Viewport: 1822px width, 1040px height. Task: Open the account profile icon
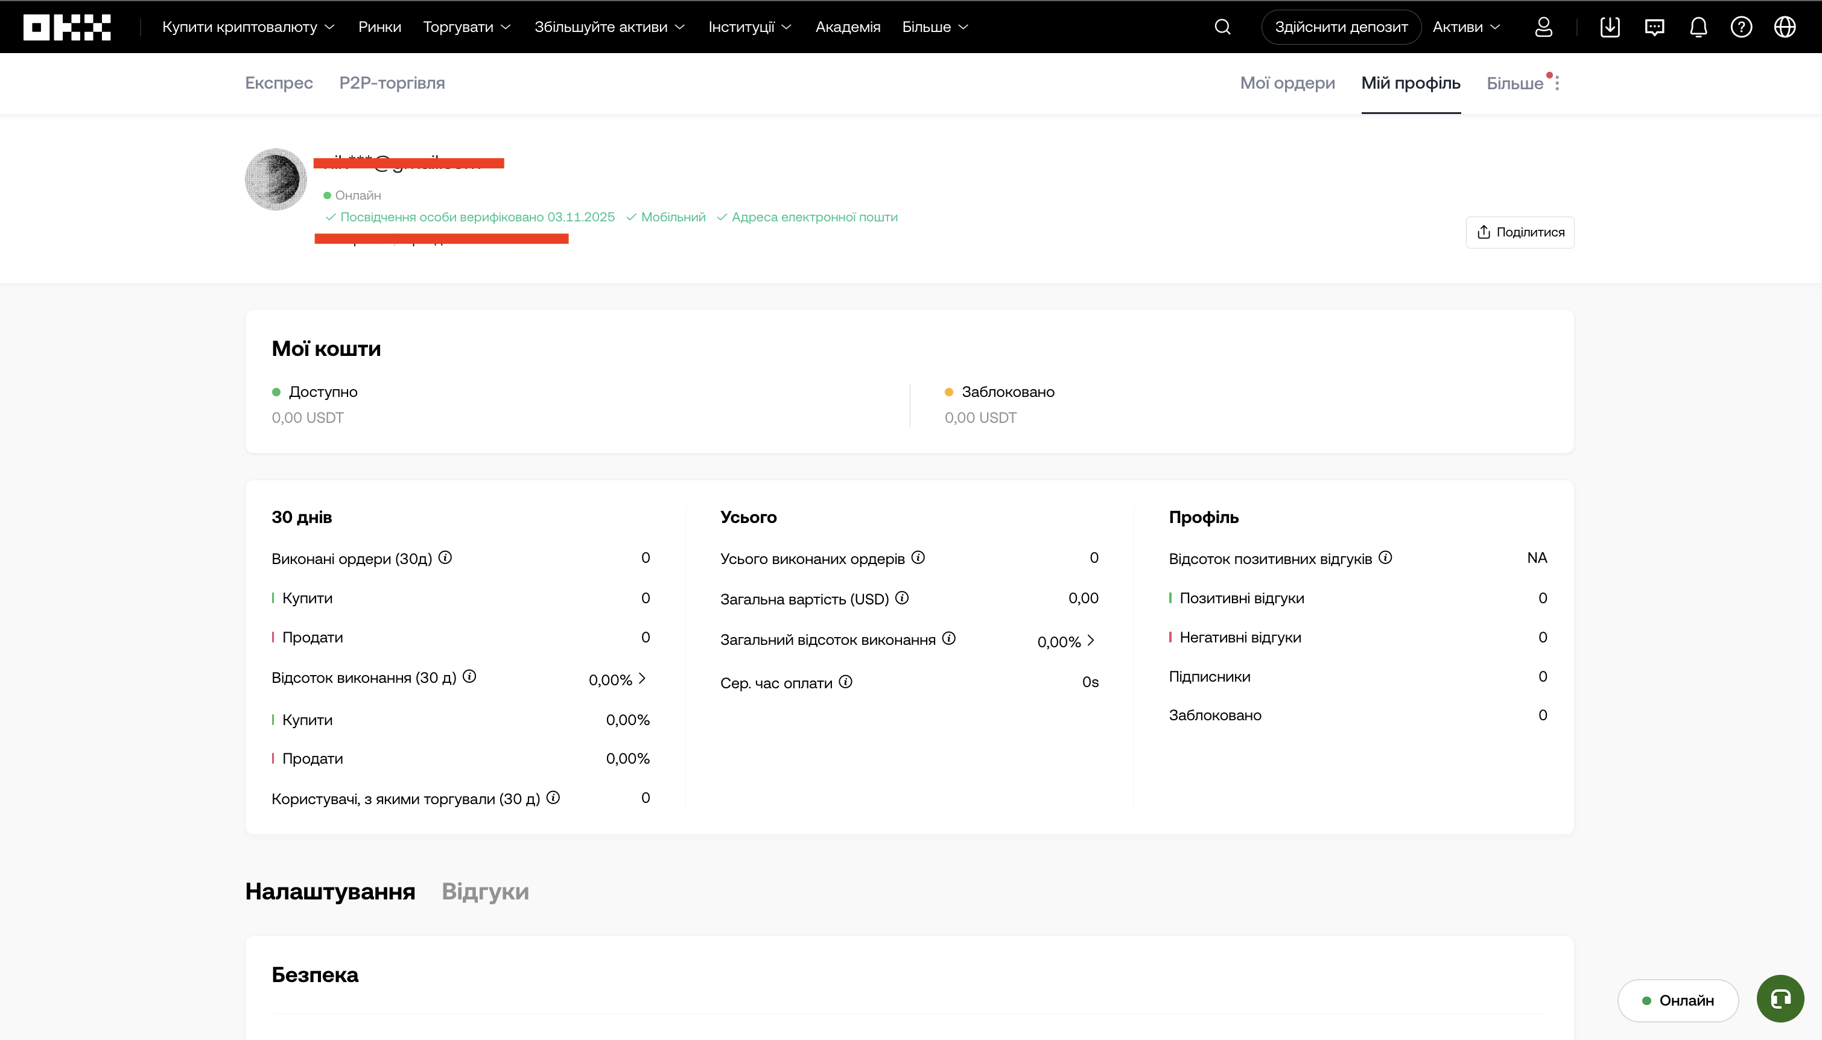[x=1543, y=27]
